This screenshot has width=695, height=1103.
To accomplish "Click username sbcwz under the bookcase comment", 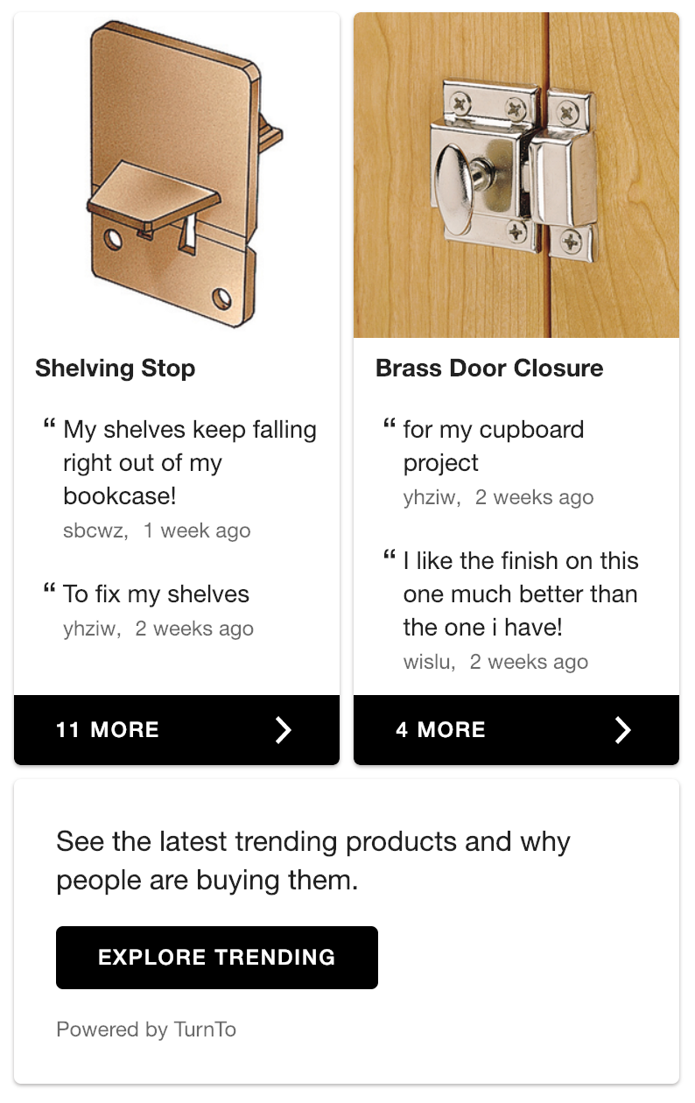I will tap(95, 530).
